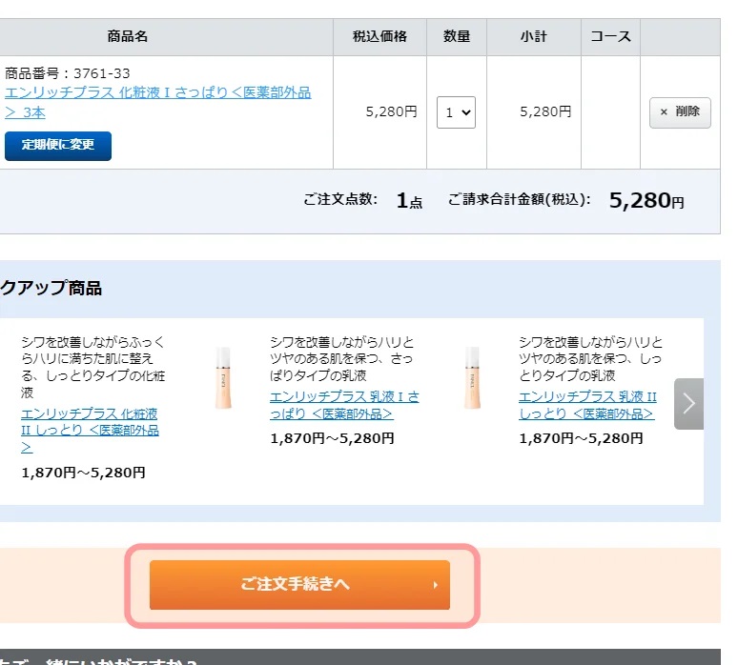Click the 小計 column header

coord(533,36)
